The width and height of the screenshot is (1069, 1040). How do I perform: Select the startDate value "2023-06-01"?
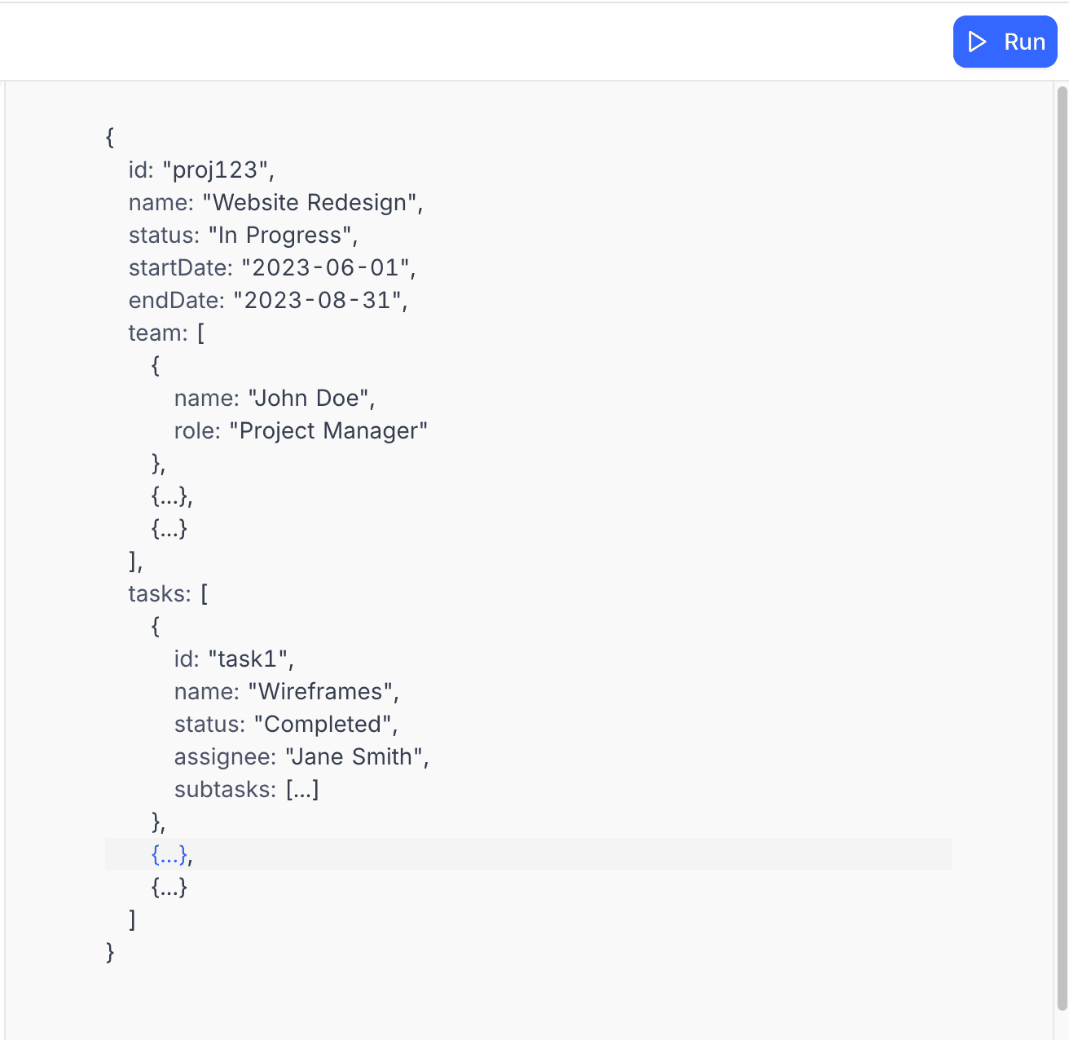click(x=327, y=267)
